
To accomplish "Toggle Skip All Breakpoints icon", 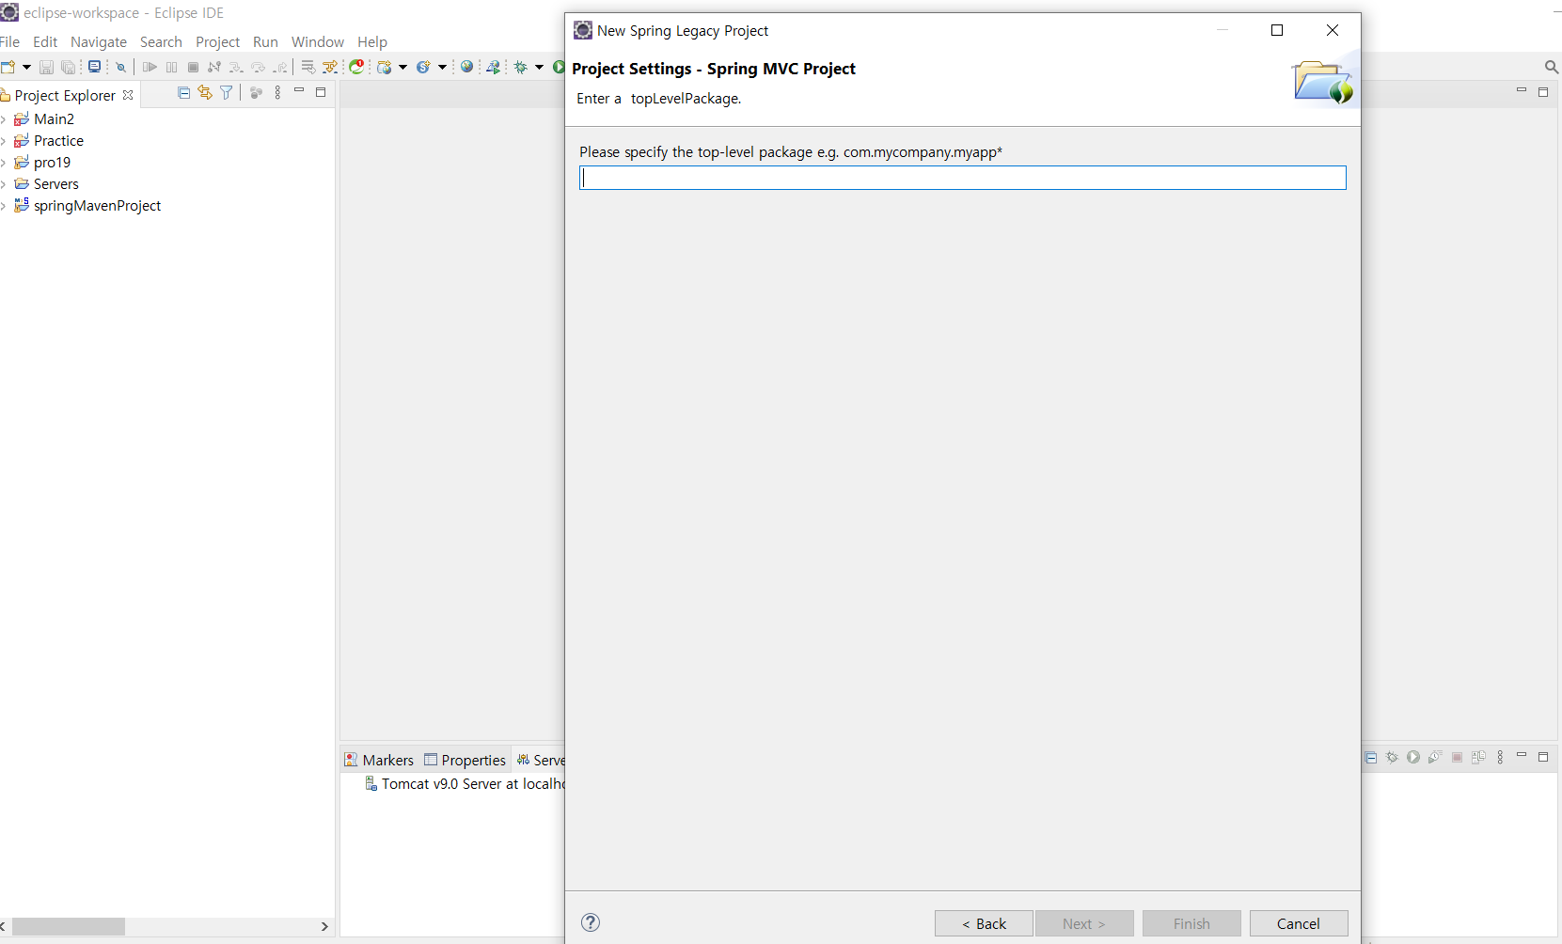I will [x=120, y=67].
